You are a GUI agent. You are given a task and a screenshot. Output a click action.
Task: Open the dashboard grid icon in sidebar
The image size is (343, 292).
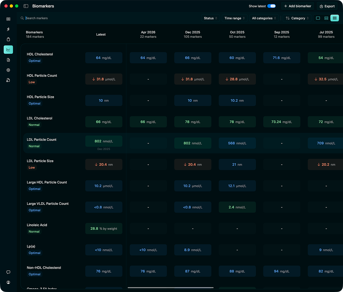point(8,19)
